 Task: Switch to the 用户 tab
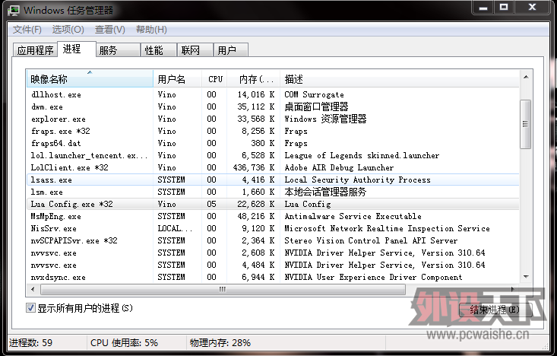coord(230,50)
